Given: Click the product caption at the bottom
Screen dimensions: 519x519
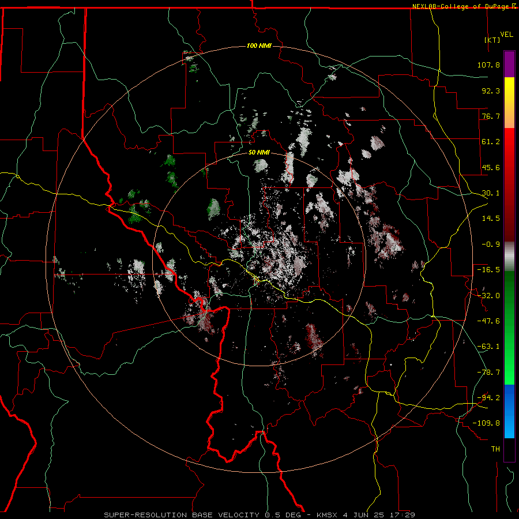Looking at the screenshot, I should click(x=259, y=515).
